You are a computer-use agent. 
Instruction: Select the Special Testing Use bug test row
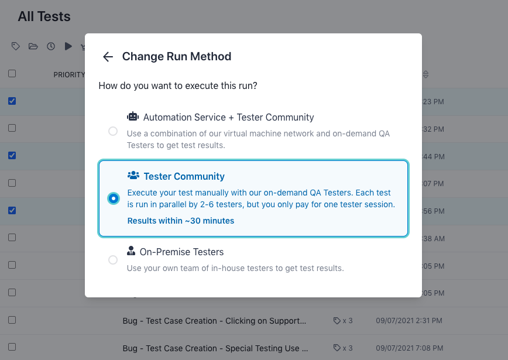[214, 348]
